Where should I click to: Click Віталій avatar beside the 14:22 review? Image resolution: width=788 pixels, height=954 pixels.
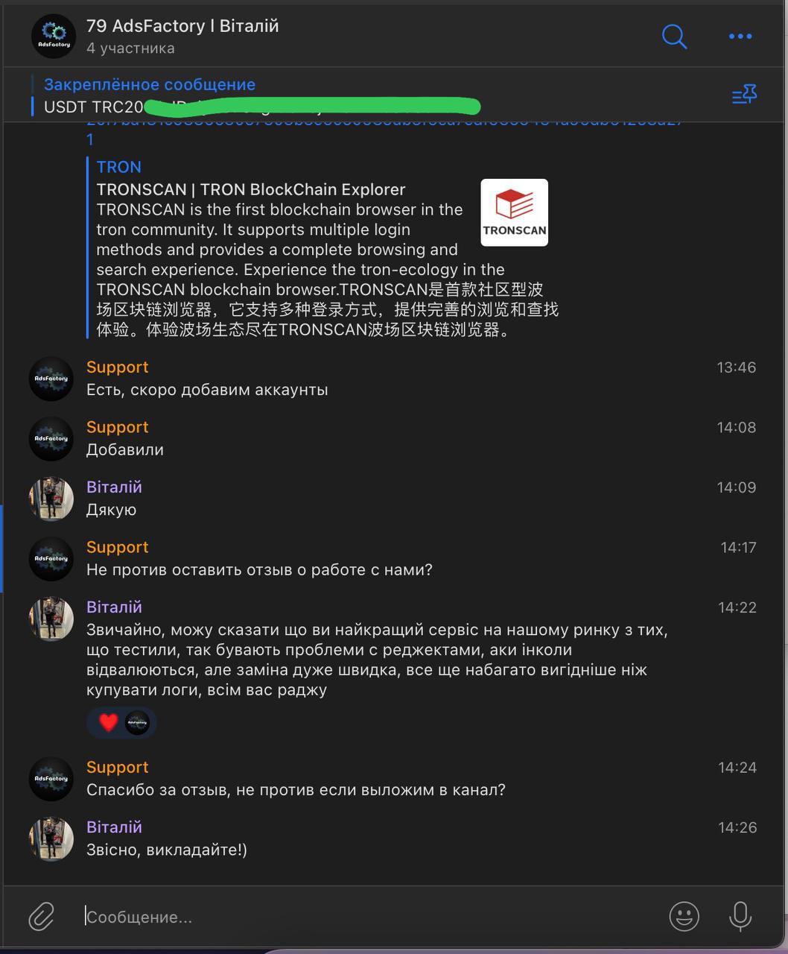[51, 619]
